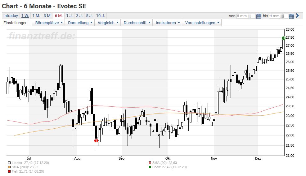306x176 pixels.
Task: Select the 3 M. timeframe tab
Action: coord(47,16)
